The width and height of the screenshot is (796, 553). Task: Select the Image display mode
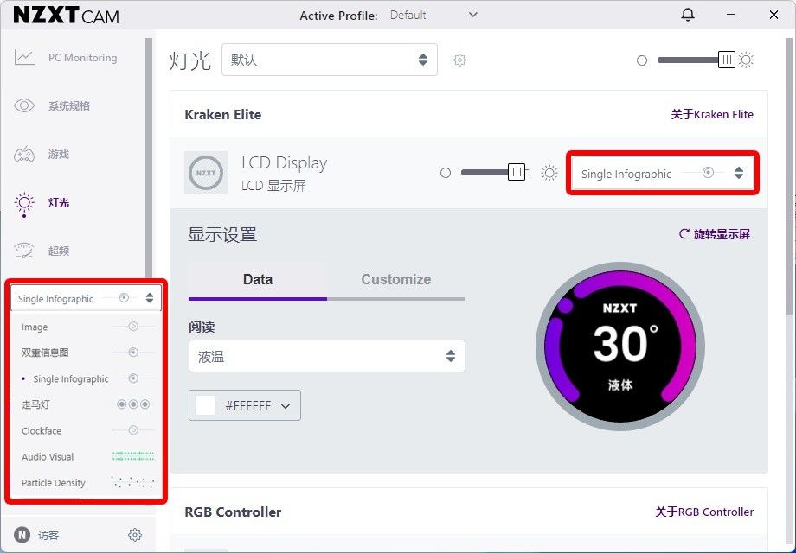tap(86, 327)
